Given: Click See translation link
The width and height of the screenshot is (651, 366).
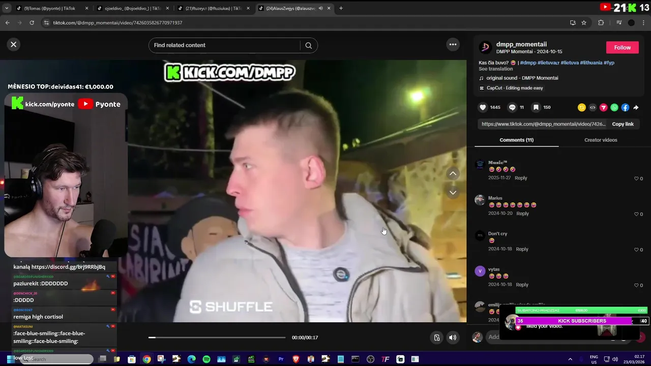Looking at the screenshot, I should tap(495, 69).
